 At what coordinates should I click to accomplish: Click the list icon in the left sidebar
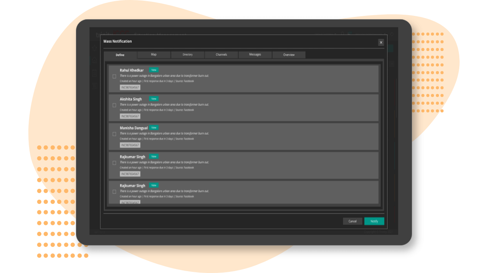click(x=94, y=73)
